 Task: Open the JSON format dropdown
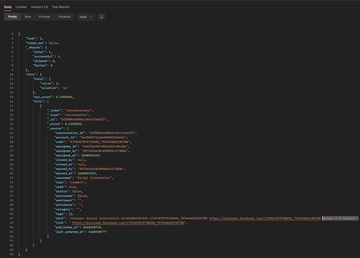pyautogui.click(x=86, y=17)
